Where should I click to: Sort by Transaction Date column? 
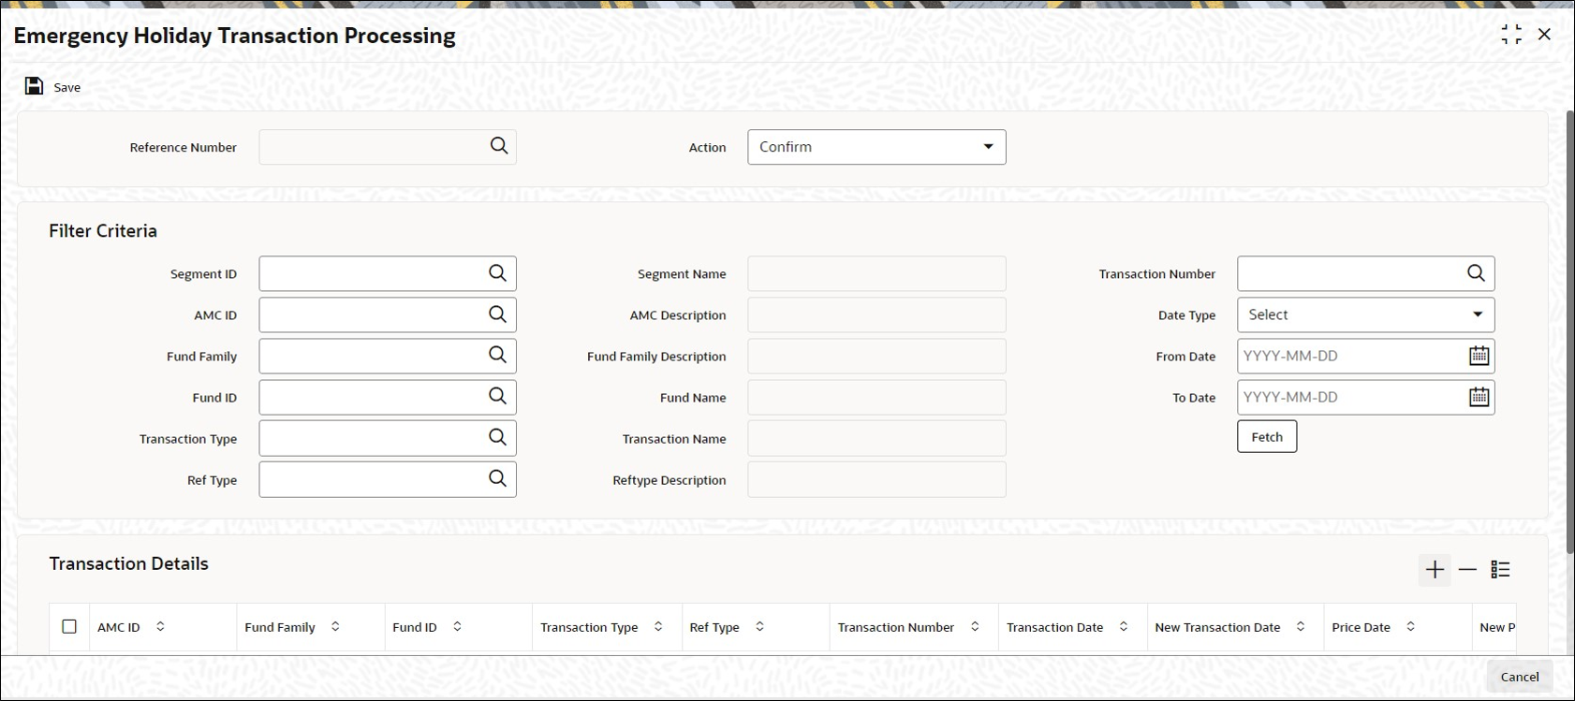pos(1124,626)
